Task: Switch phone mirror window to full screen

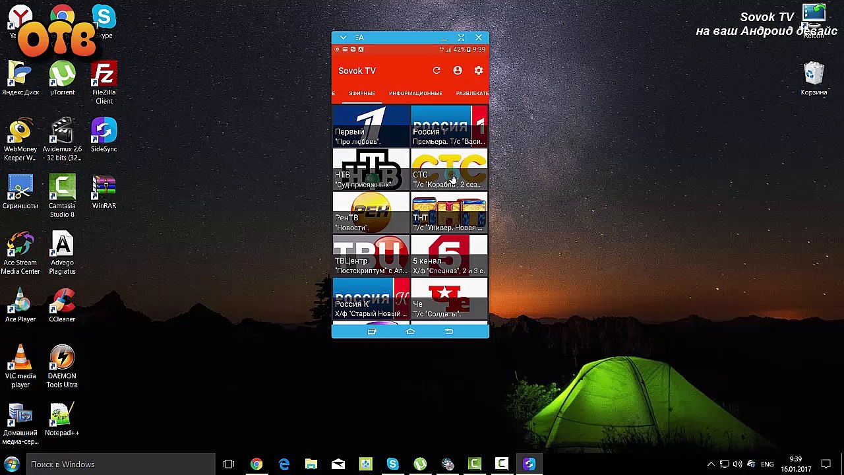Action: pyautogui.click(x=461, y=38)
